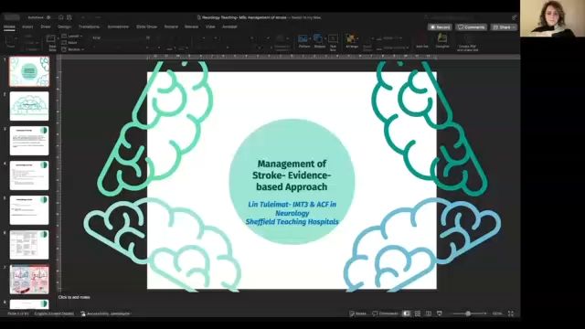Expand the Layout dropdown
Screen dimensions: 585x329
72,37
